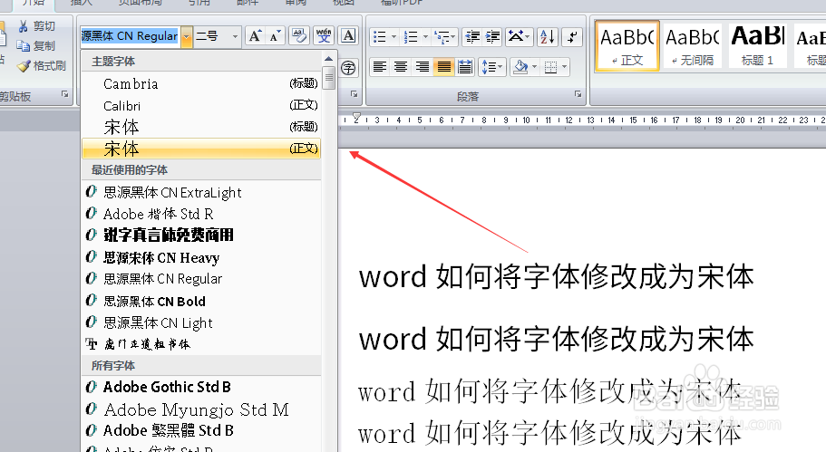
Task: Pick 思源黑体 CN ExtraLight font
Action: [x=201, y=193]
